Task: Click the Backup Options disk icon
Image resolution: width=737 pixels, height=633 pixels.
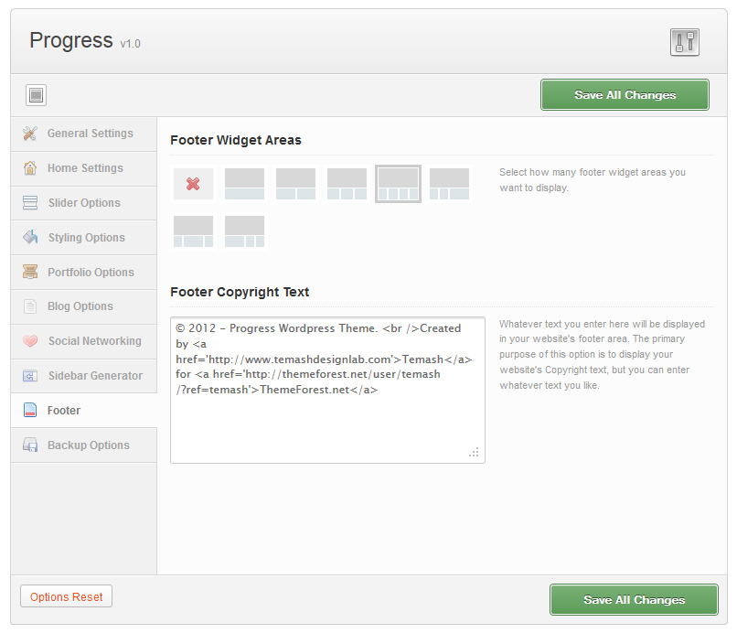Action: [30, 445]
